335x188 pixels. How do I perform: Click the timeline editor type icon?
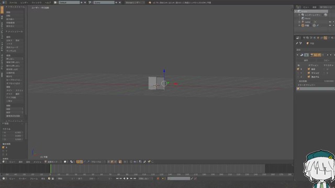click(4, 179)
